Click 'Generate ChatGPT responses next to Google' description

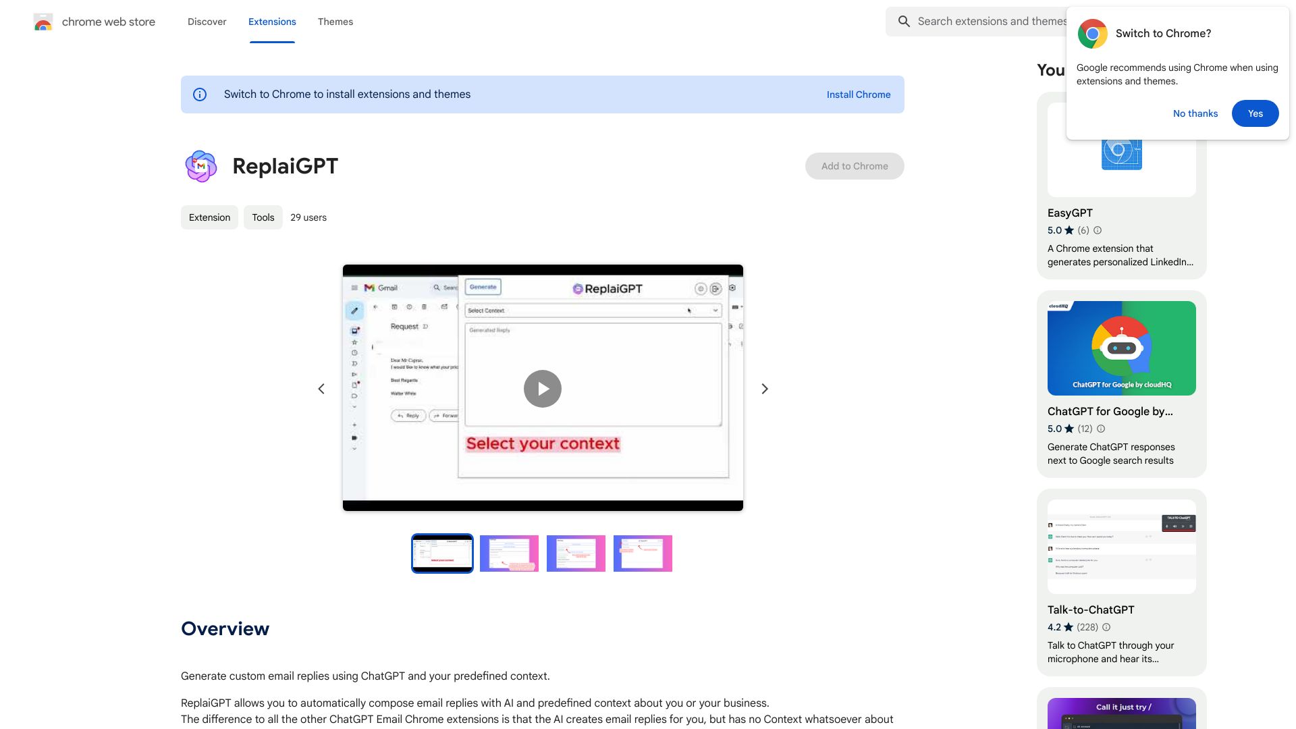point(1111,454)
